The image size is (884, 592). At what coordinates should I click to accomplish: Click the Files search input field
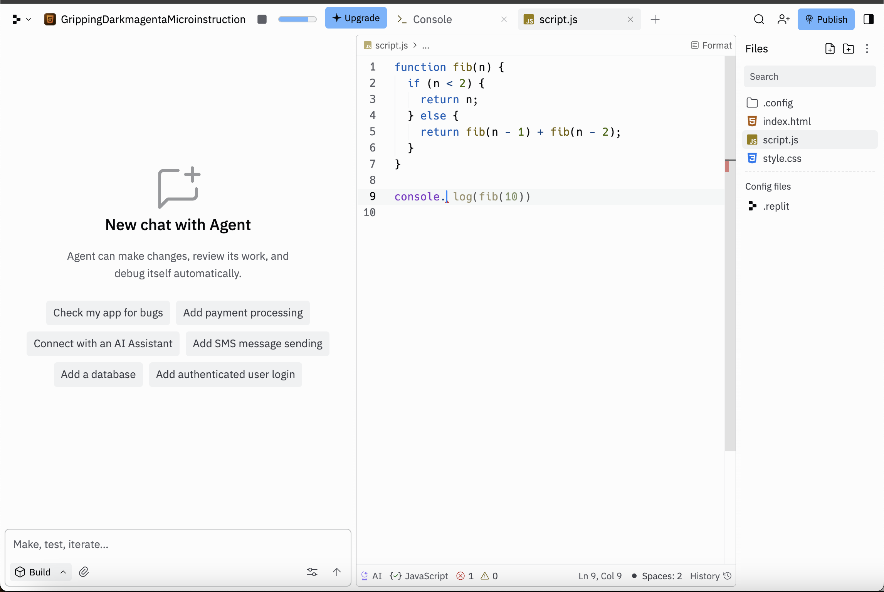(x=809, y=77)
